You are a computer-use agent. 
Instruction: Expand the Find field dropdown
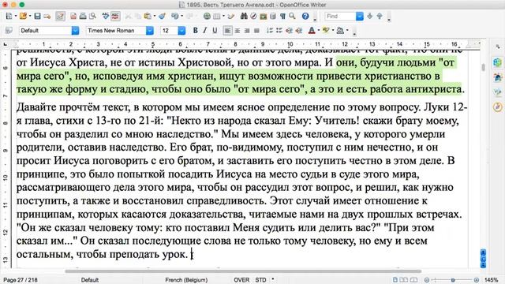tap(360, 16)
